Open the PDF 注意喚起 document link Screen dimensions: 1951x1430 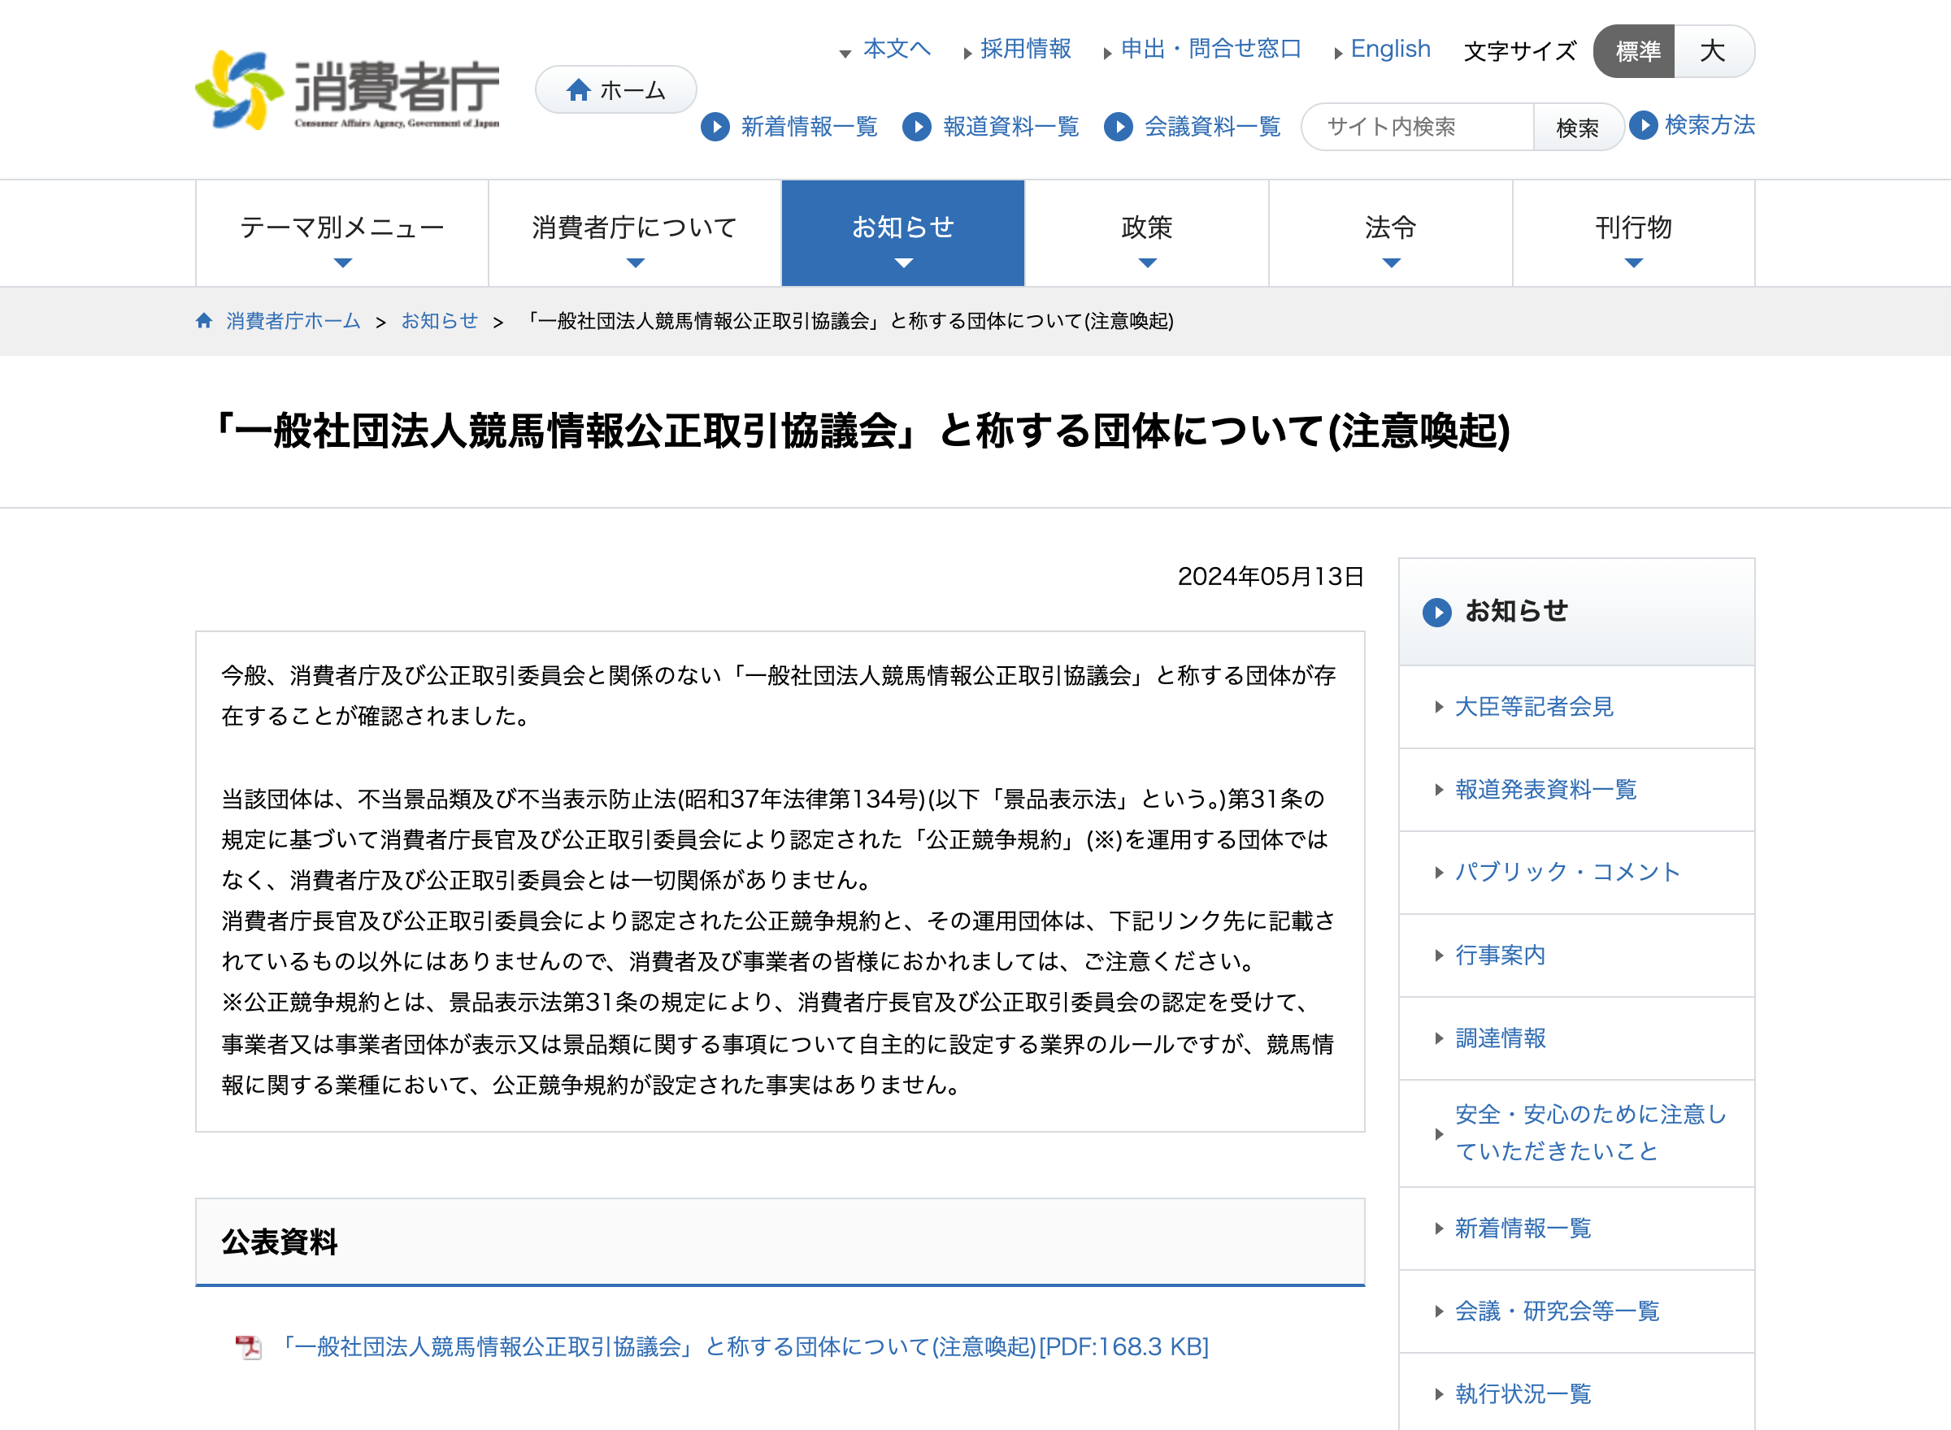pos(744,1347)
